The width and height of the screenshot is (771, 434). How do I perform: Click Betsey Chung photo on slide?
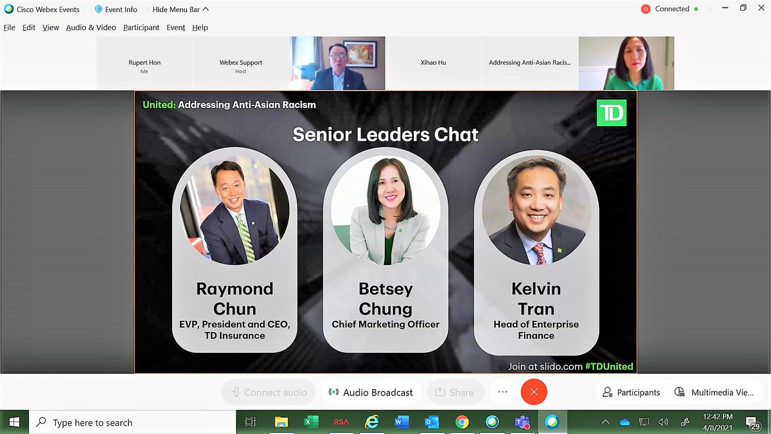tap(385, 210)
